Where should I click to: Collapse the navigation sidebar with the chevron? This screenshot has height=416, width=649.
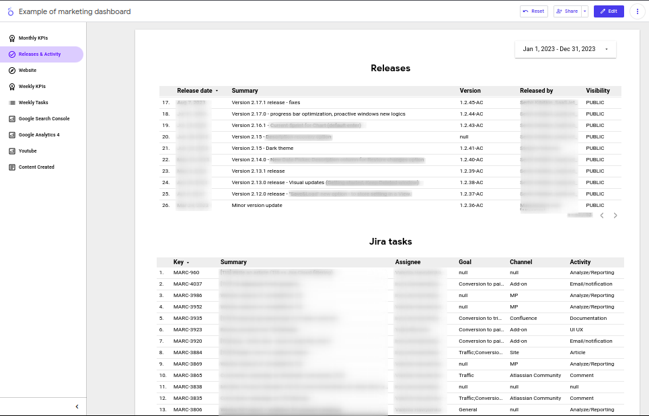[x=77, y=407]
